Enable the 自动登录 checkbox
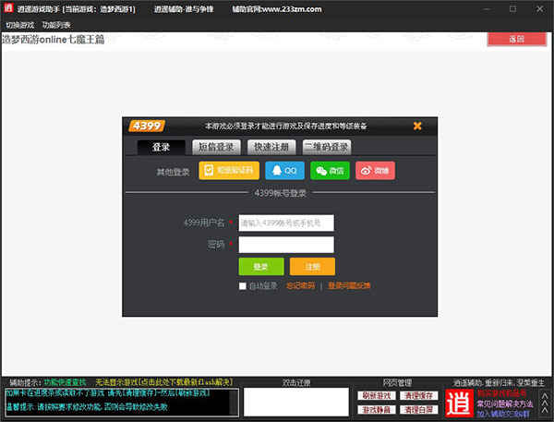The width and height of the screenshot is (554, 422). tap(243, 286)
